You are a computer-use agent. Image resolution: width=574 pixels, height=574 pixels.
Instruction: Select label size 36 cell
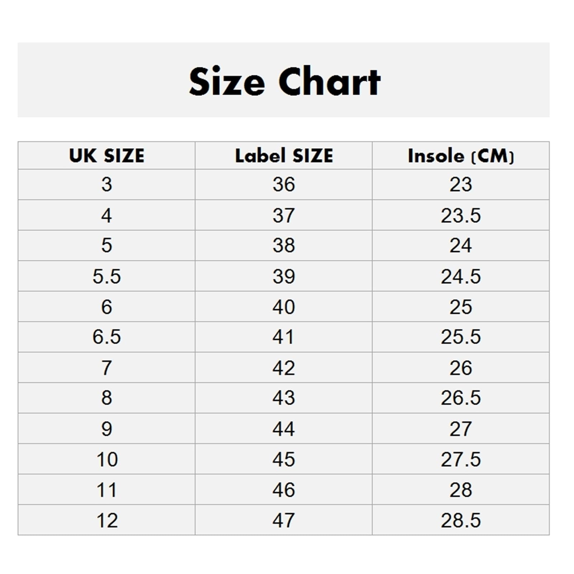pos(284,184)
